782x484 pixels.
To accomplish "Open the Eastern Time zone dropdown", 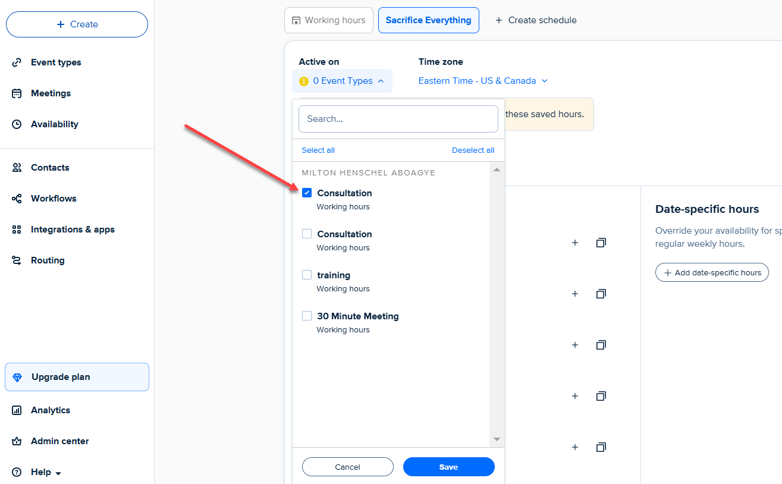I will coord(482,80).
